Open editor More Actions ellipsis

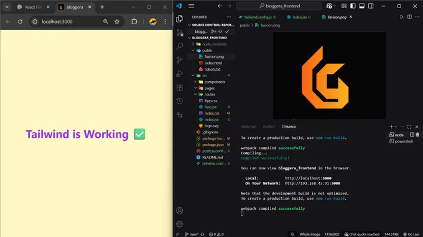417,17
